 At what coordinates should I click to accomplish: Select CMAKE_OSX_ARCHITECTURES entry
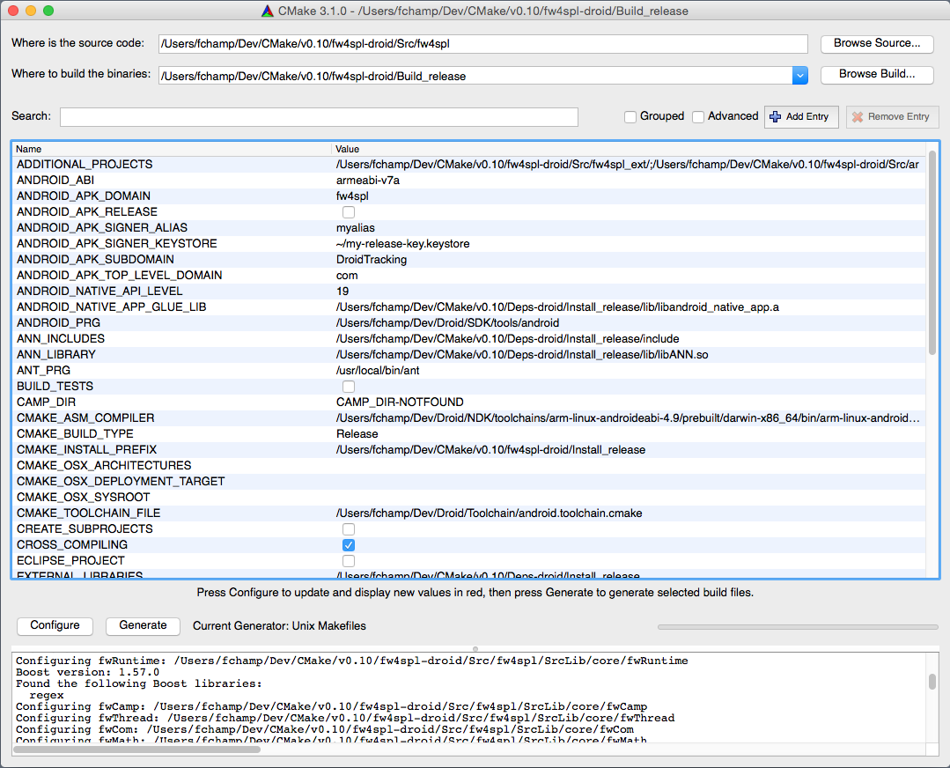coord(104,466)
